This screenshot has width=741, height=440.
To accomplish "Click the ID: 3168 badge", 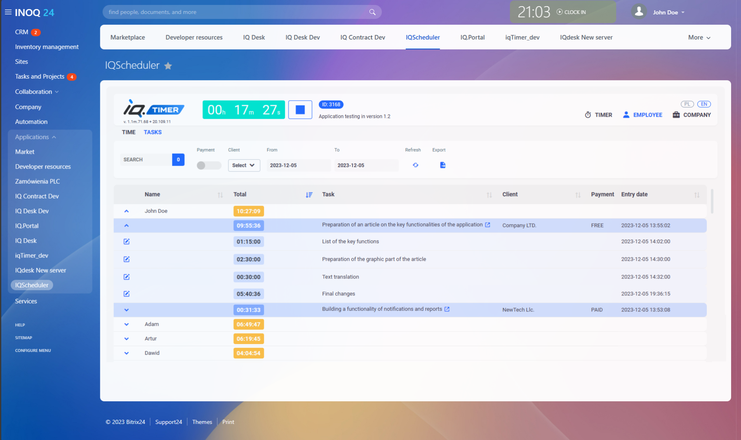I will click(x=331, y=105).
